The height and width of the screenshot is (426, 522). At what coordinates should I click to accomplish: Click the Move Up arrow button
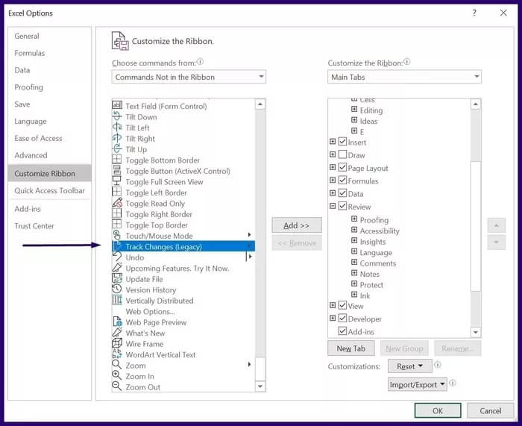coord(497,225)
